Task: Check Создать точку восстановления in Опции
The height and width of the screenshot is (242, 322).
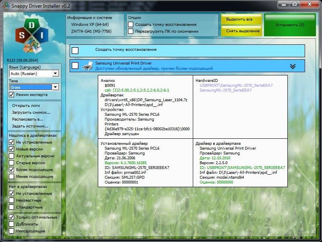Action: click(130, 24)
